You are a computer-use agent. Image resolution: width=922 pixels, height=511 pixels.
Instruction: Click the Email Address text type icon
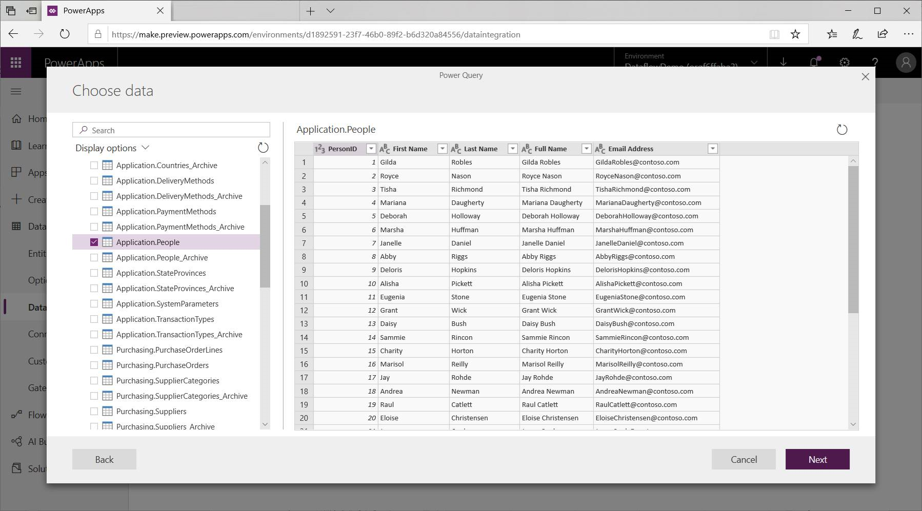[x=600, y=149]
